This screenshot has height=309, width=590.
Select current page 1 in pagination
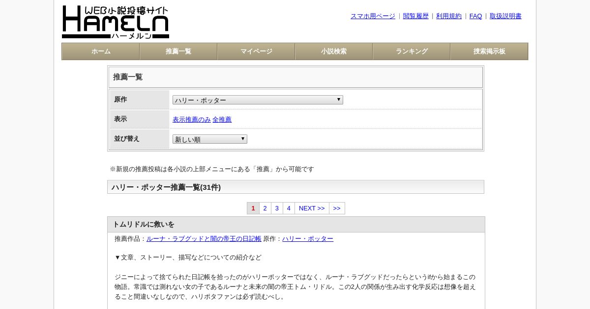[x=253, y=208]
